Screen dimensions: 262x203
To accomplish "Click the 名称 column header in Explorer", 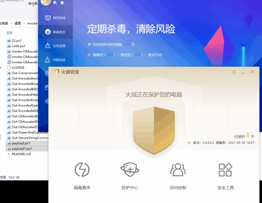I will point(10,33).
